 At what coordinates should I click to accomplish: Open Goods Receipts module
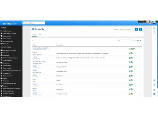tap(8, 60)
